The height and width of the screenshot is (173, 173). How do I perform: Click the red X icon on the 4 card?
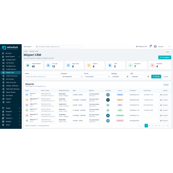[x=152, y=65]
